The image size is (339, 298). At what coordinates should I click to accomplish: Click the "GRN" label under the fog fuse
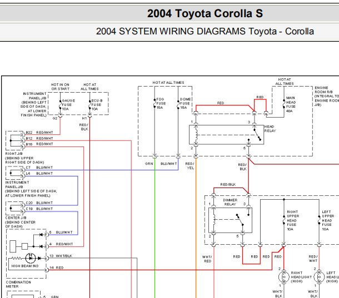tap(149, 164)
